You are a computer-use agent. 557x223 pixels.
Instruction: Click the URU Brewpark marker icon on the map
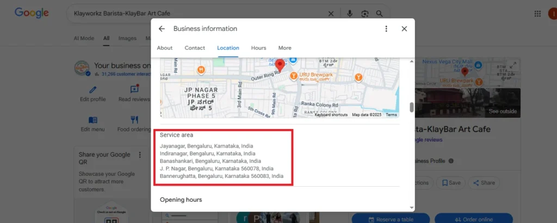(294, 75)
